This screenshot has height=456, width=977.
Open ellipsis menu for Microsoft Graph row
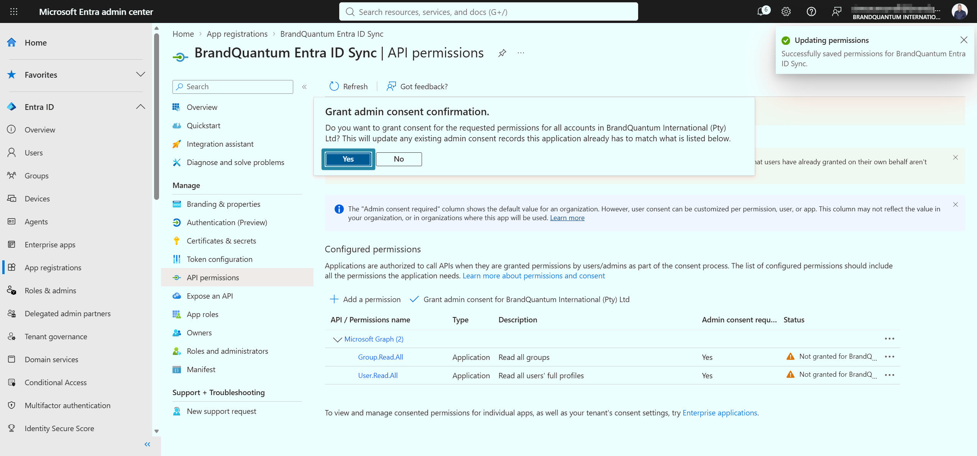[890, 339]
